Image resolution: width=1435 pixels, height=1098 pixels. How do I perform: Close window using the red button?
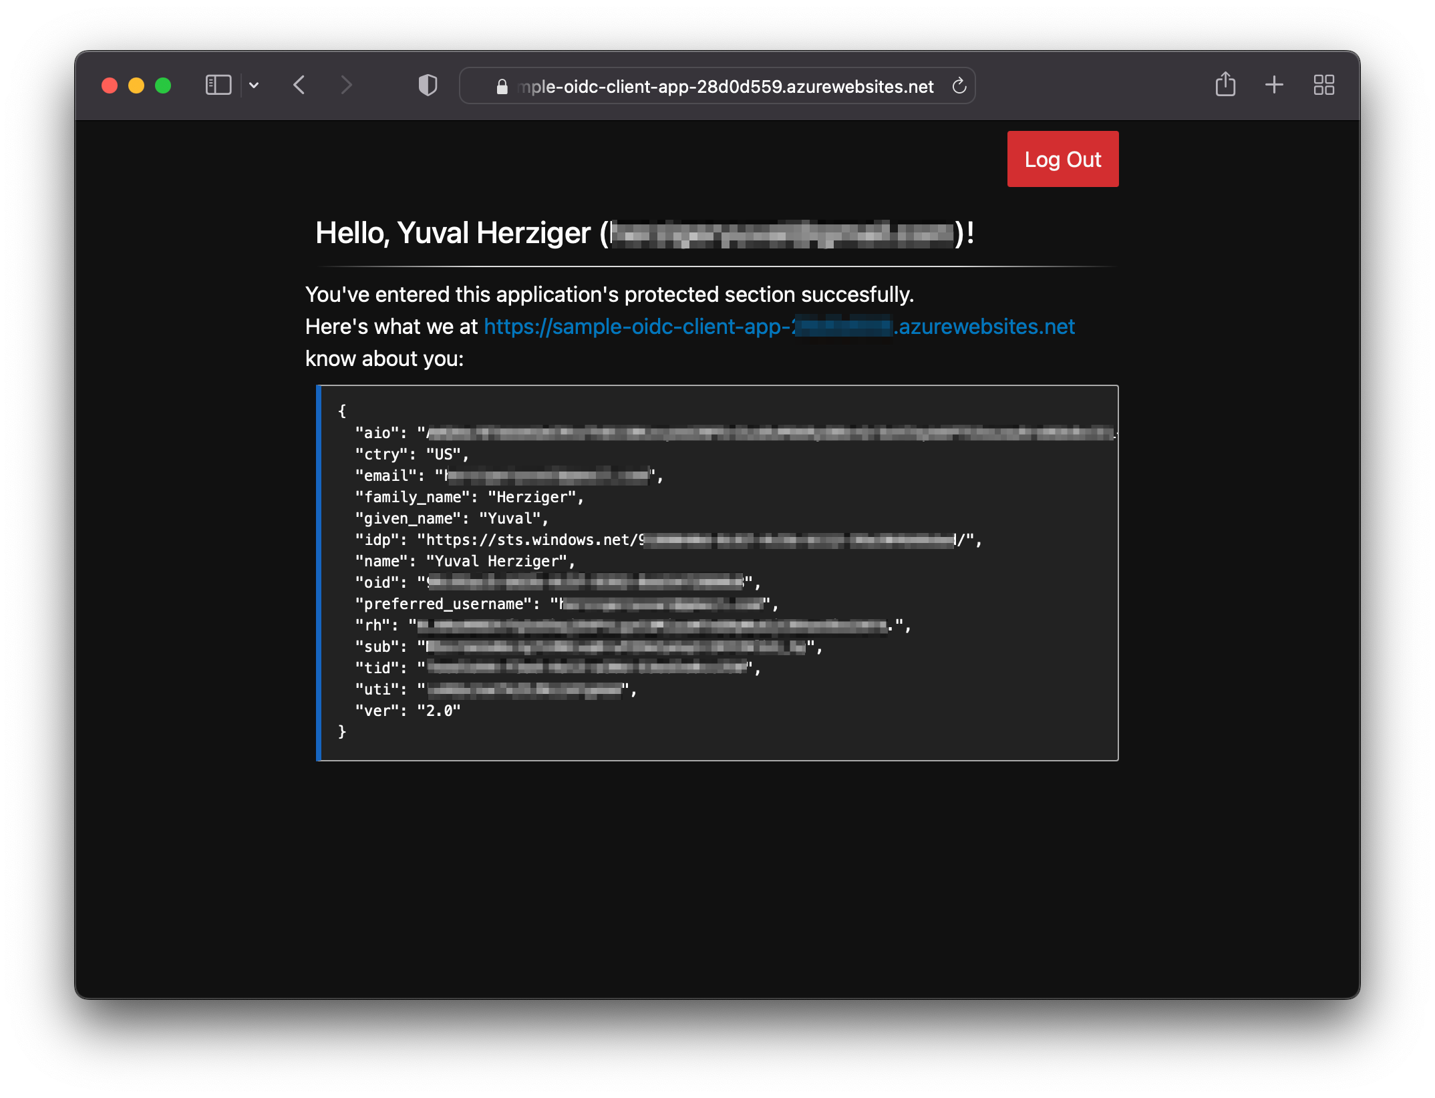[x=110, y=85]
